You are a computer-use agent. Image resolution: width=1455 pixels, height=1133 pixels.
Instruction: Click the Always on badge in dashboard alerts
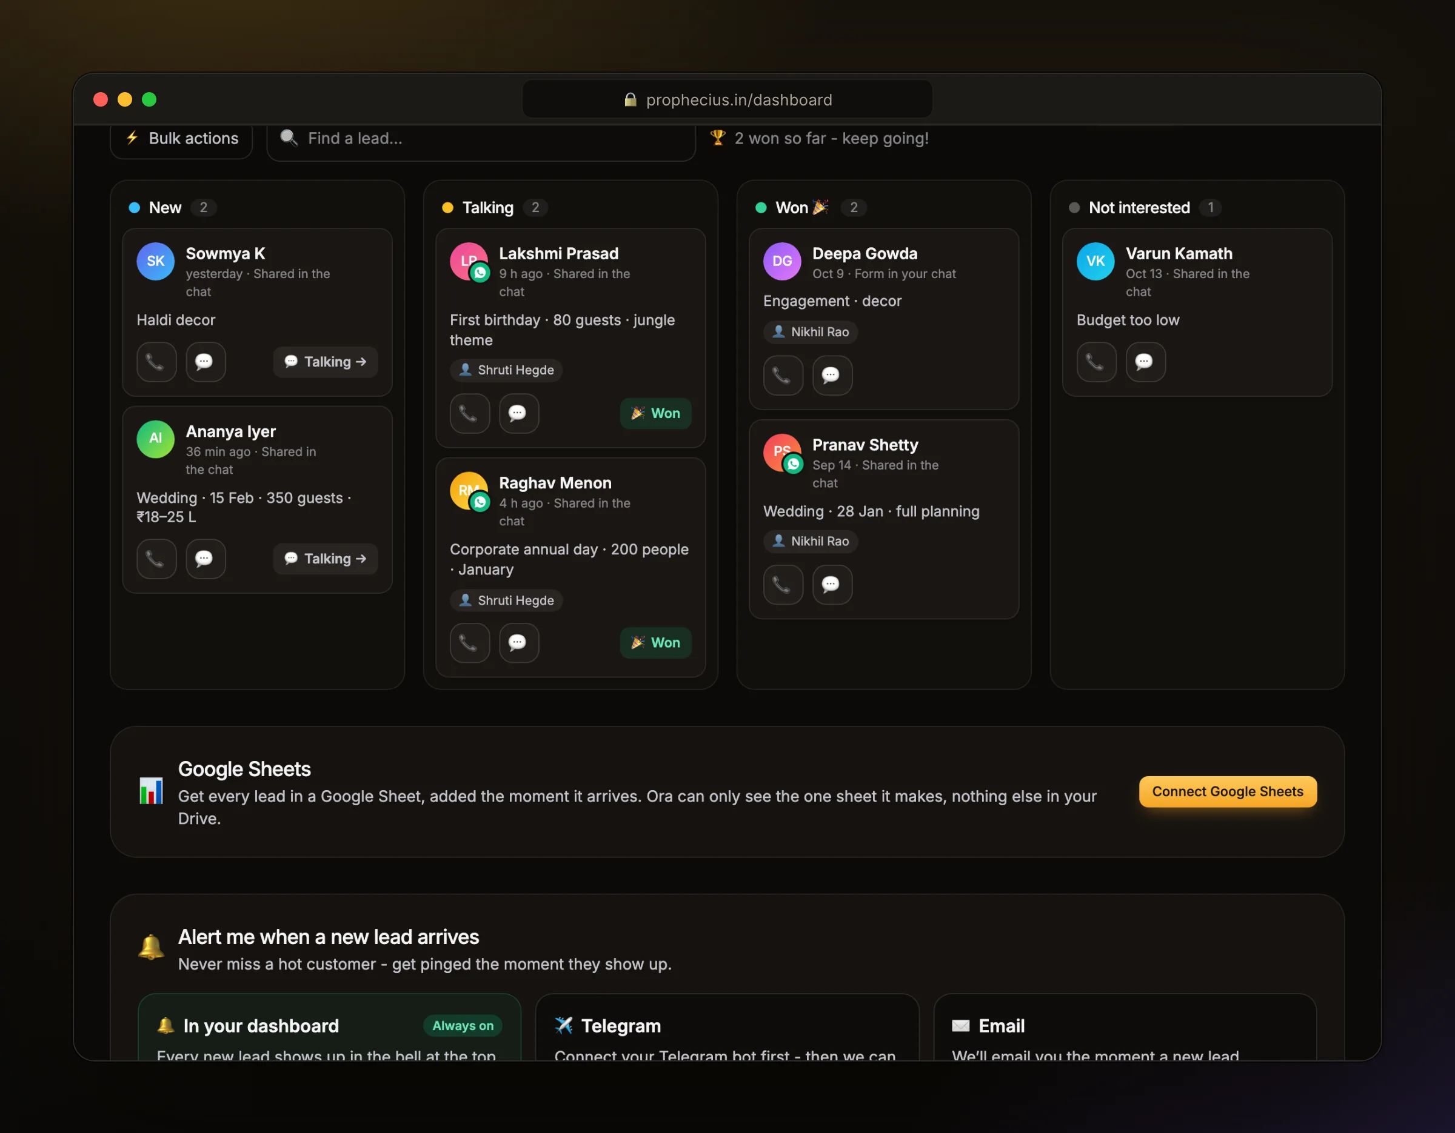[x=463, y=1026]
